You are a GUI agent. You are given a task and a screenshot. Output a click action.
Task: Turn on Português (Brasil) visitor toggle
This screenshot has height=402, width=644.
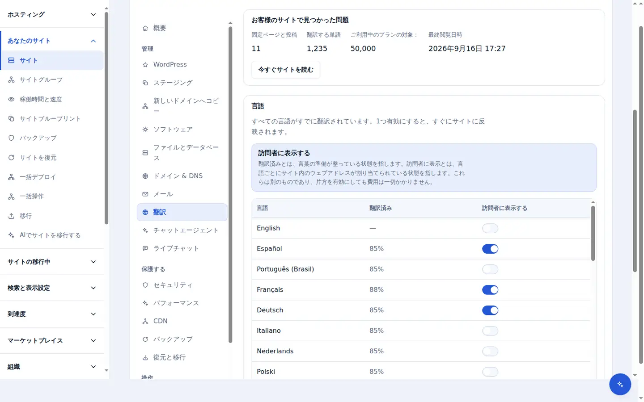tap(490, 269)
